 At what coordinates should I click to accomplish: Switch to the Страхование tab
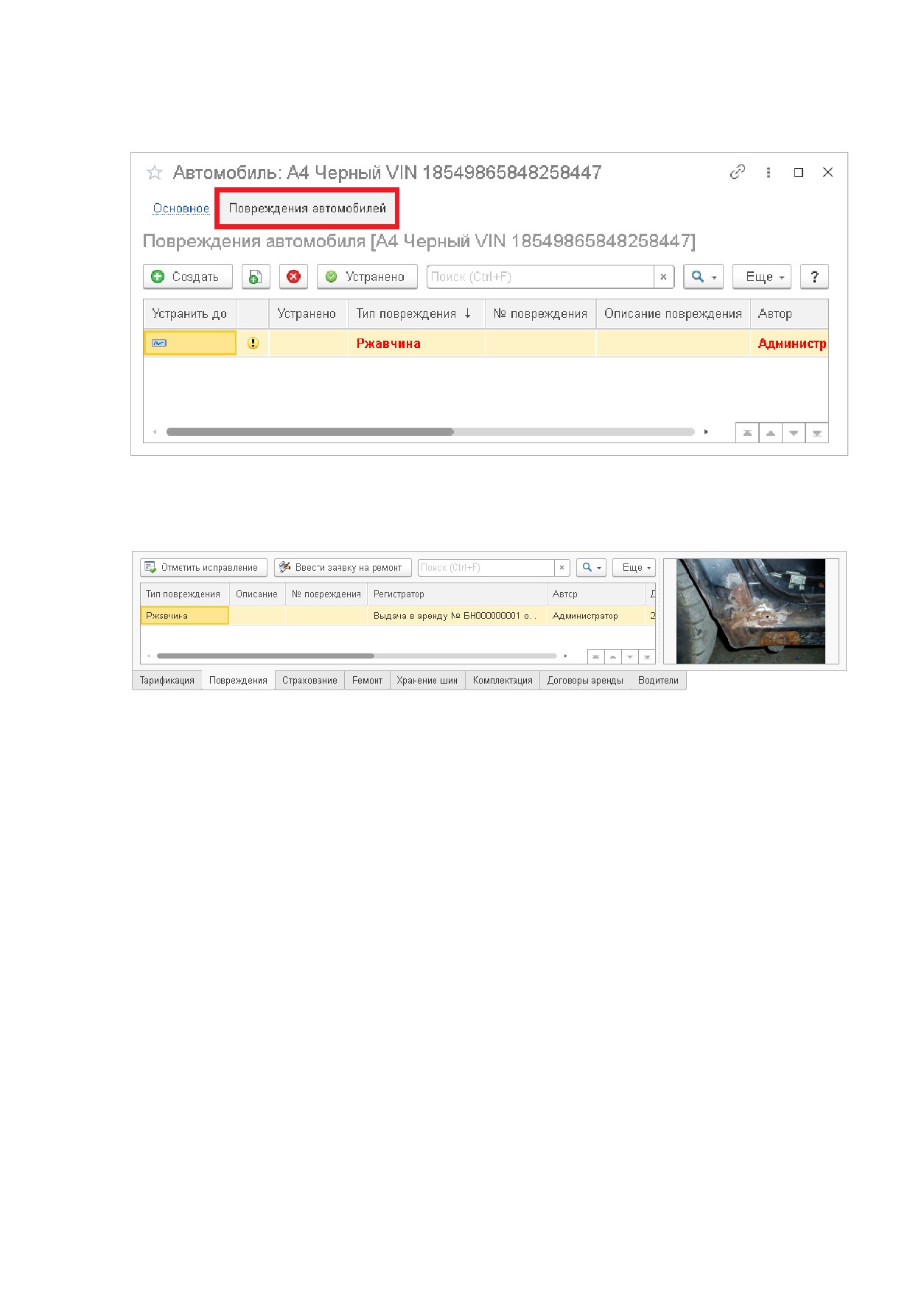tap(309, 680)
